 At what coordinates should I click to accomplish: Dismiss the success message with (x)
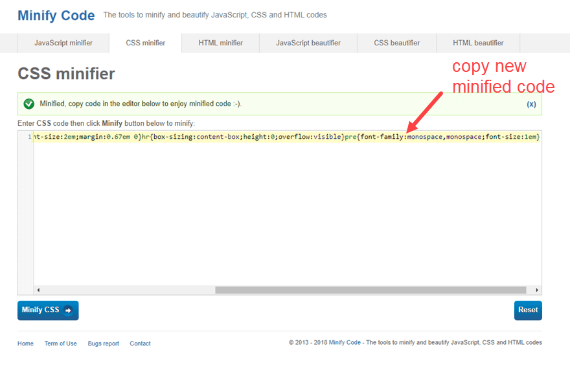coord(531,104)
